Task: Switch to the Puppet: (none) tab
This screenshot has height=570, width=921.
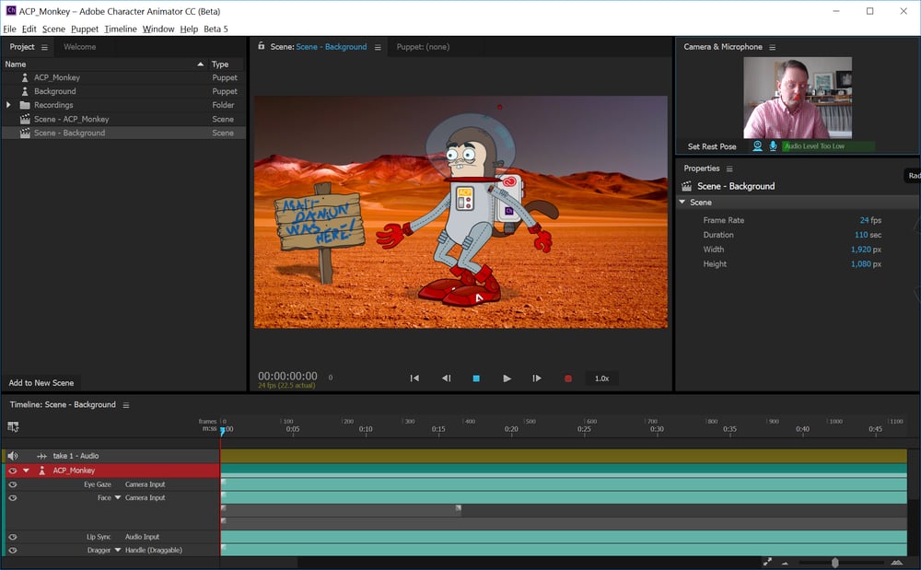Action: coord(423,47)
